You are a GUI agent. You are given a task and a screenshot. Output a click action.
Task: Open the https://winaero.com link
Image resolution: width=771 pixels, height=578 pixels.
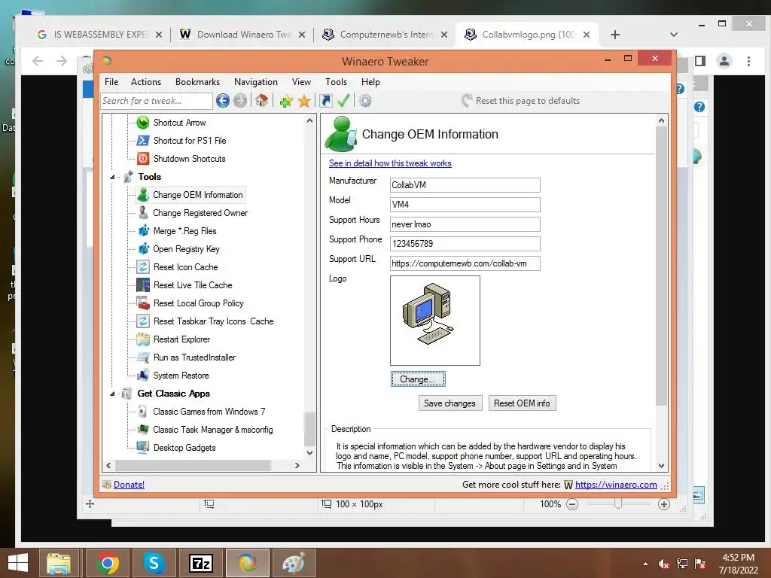(x=616, y=485)
